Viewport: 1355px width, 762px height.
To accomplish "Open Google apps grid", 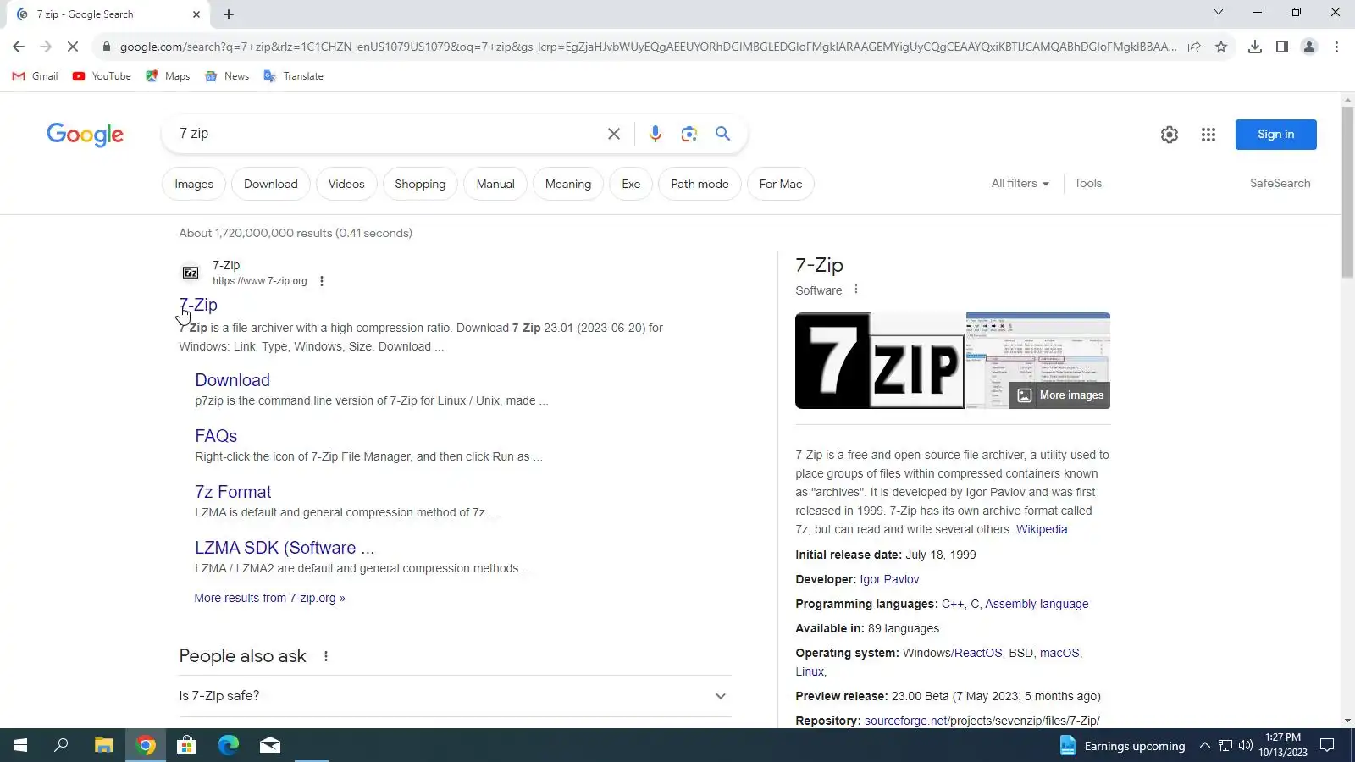I will [1208, 135].
